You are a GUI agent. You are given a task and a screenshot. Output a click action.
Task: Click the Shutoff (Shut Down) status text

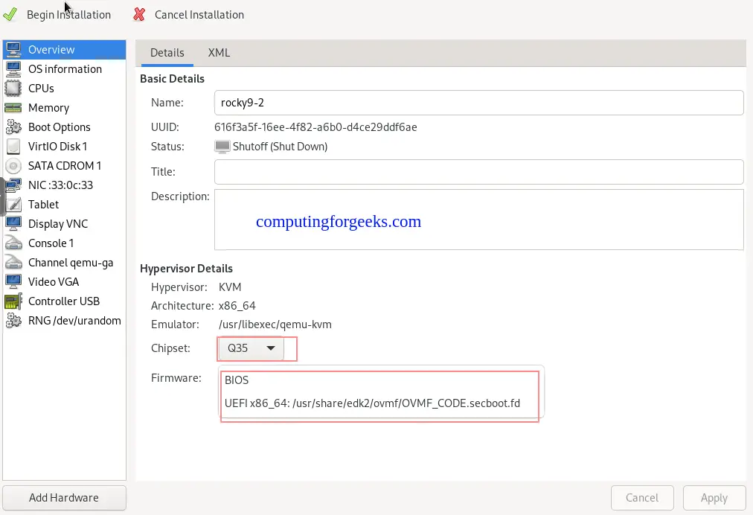point(280,147)
